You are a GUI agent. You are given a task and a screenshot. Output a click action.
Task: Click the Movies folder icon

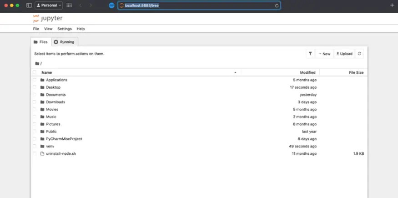42,109
